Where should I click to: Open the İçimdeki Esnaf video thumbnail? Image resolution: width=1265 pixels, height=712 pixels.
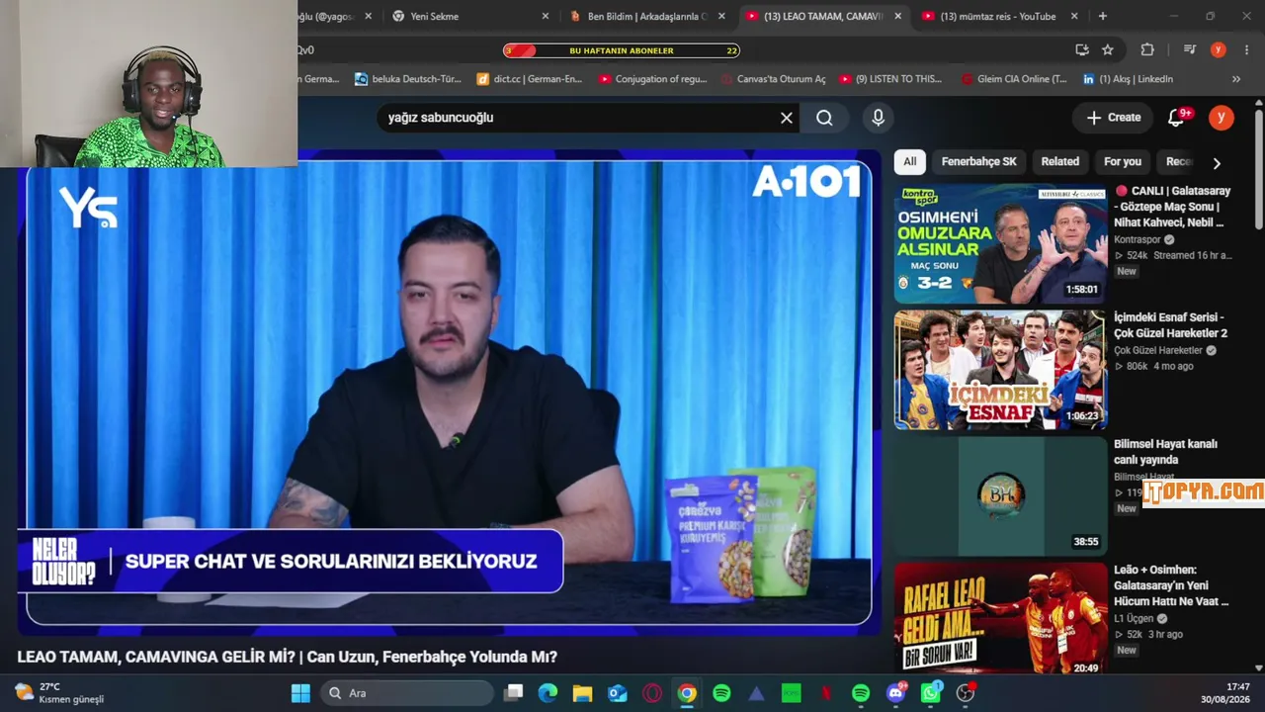pos(1000,370)
